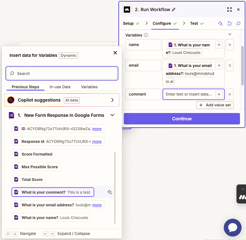
Task: Expand the Run Workflow panel to fullscreen
Action: tap(229, 10)
